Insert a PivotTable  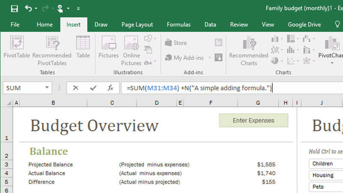click(x=17, y=47)
